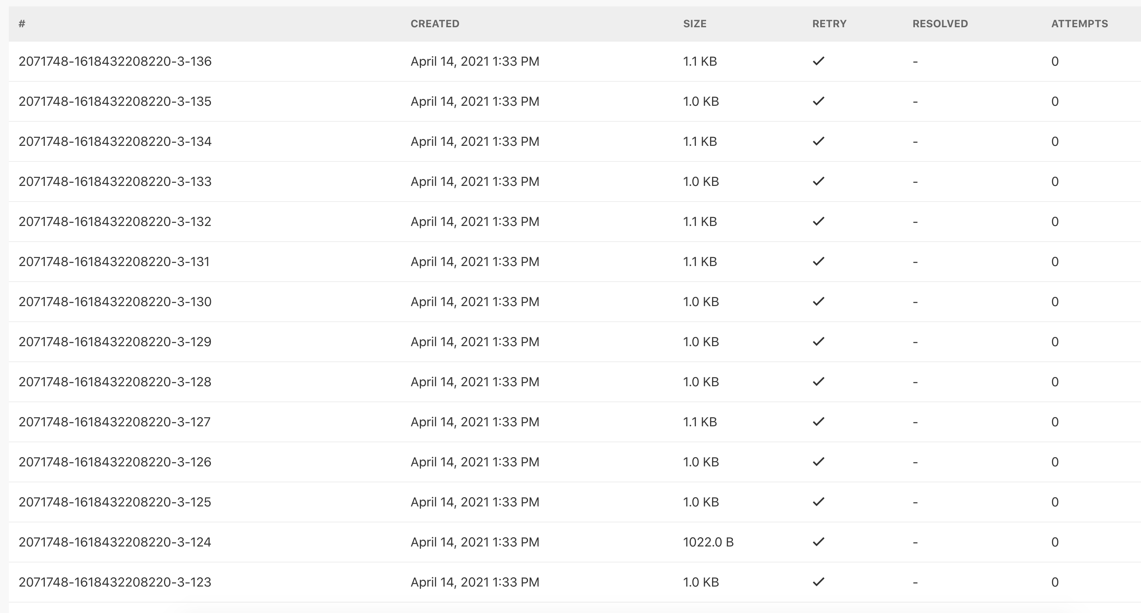
Task: Click the retry checkmark for row 3-125
Action: point(818,502)
